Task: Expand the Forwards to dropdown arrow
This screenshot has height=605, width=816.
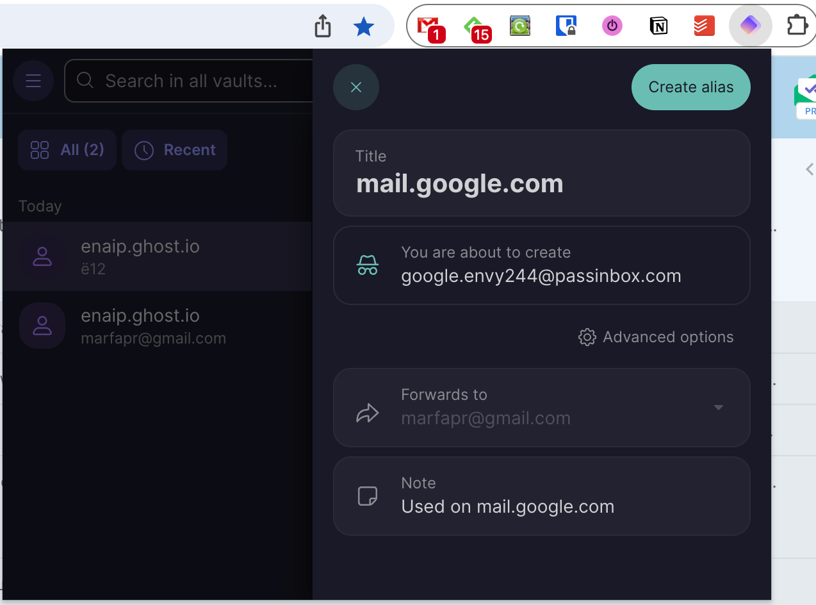Action: (719, 408)
